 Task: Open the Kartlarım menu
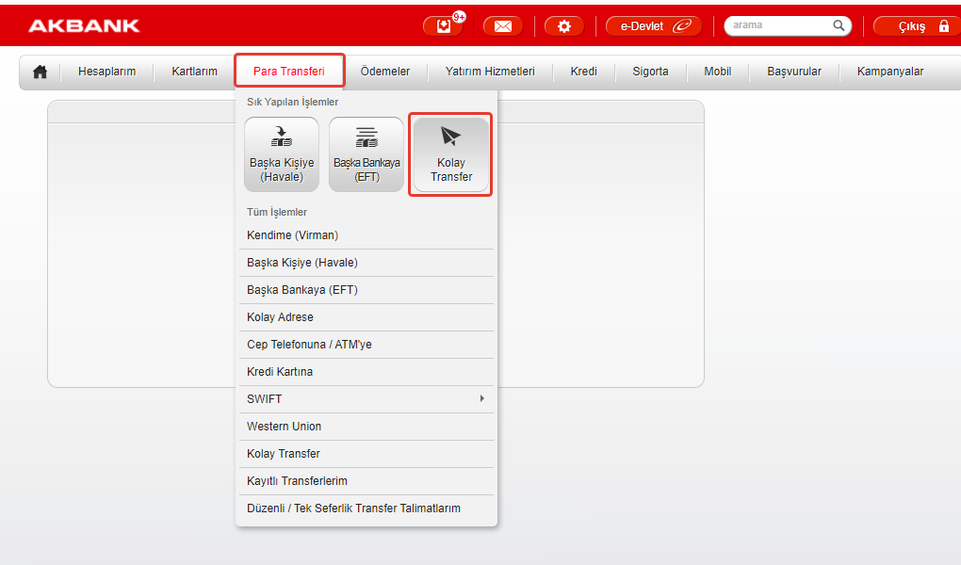[x=194, y=72]
